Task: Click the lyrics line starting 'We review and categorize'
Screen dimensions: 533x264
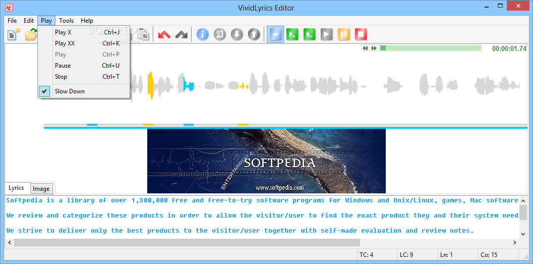Action: pyautogui.click(x=262, y=216)
